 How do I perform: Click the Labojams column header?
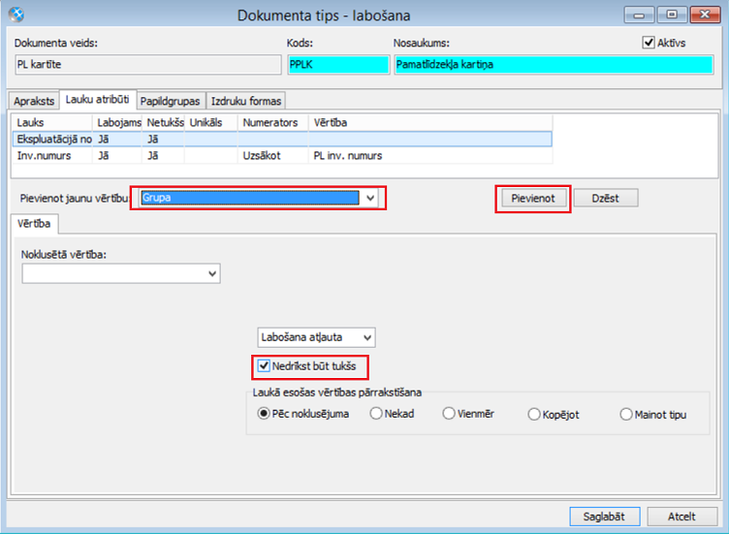pos(119,123)
